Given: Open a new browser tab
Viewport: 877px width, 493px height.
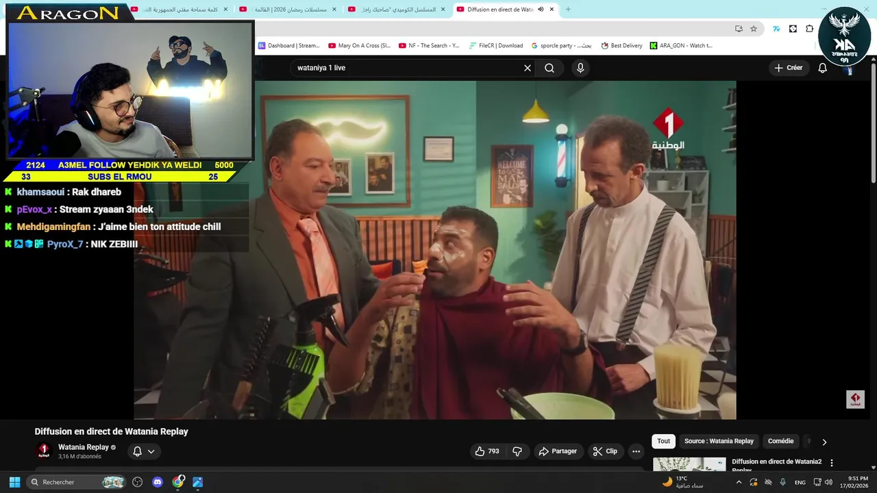Looking at the screenshot, I should tap(568, 10).
